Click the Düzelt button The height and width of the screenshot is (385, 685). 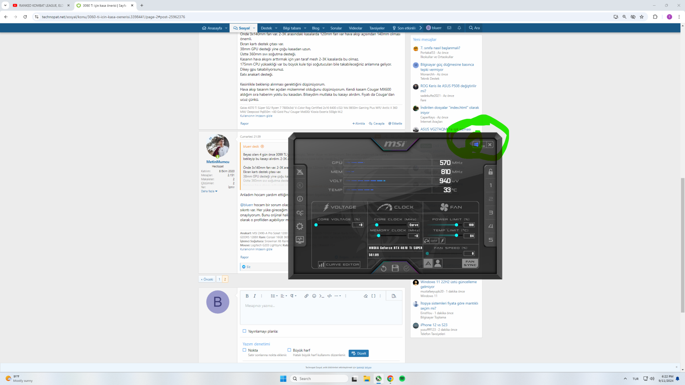pos(359,353)
